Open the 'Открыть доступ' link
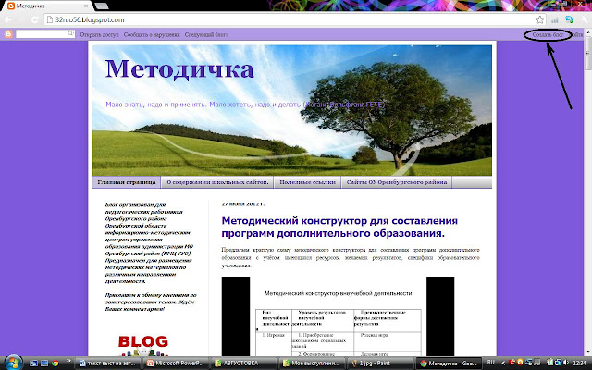The height and width of the screenshot is (370, 592). 99,35
